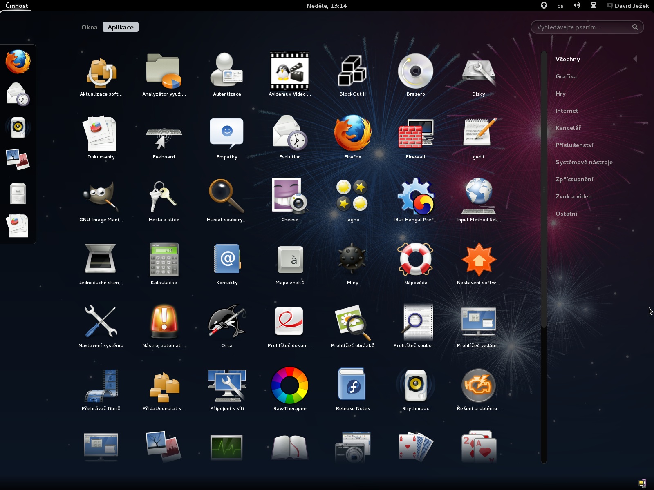
Task: Open Nastavení softwaru orange star icon
Action: click(x=479, y=259)
